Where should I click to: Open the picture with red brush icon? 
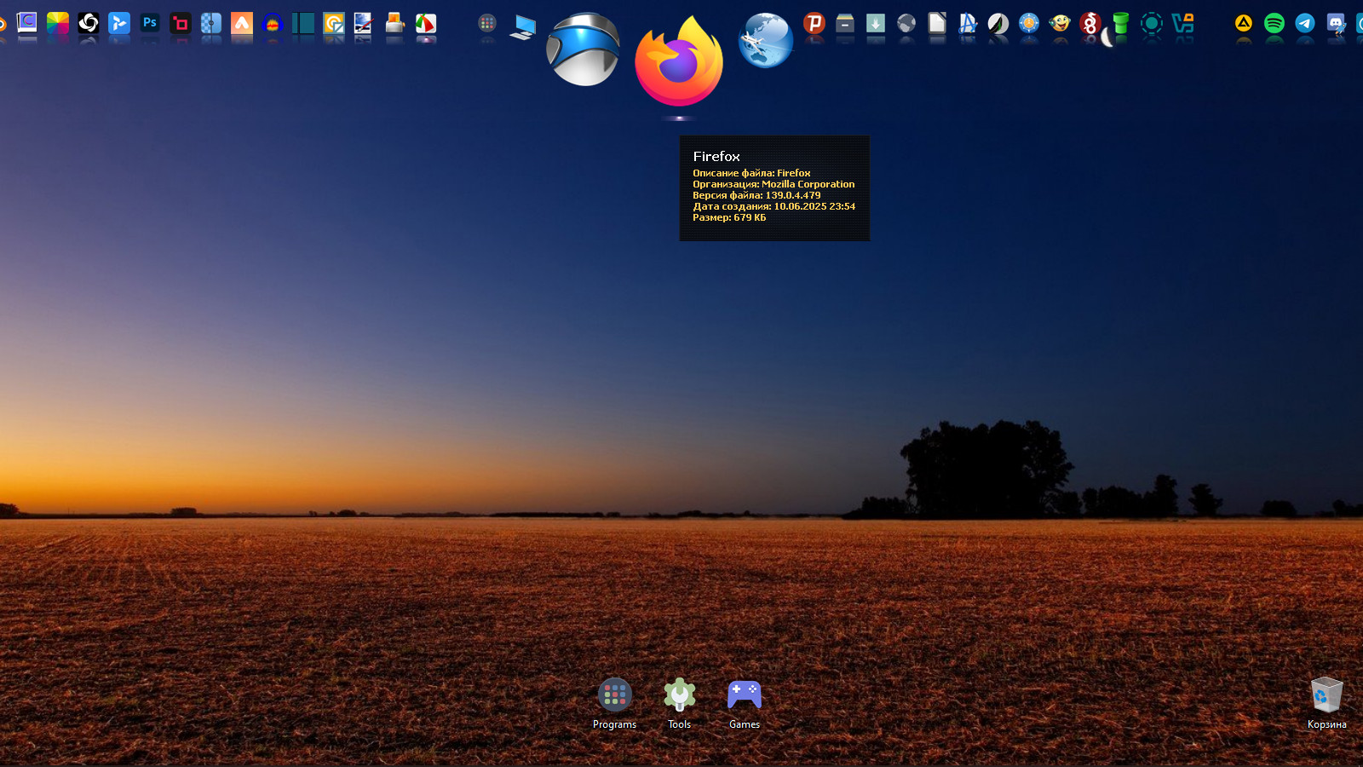pyautogui.click(x=364, y=23)
